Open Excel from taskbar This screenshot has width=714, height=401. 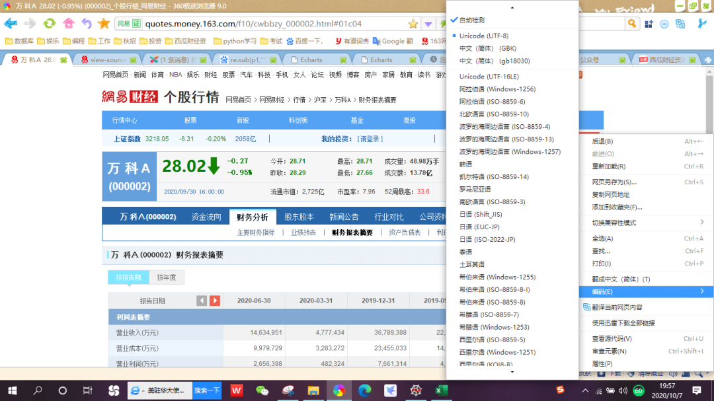[441, 390]
